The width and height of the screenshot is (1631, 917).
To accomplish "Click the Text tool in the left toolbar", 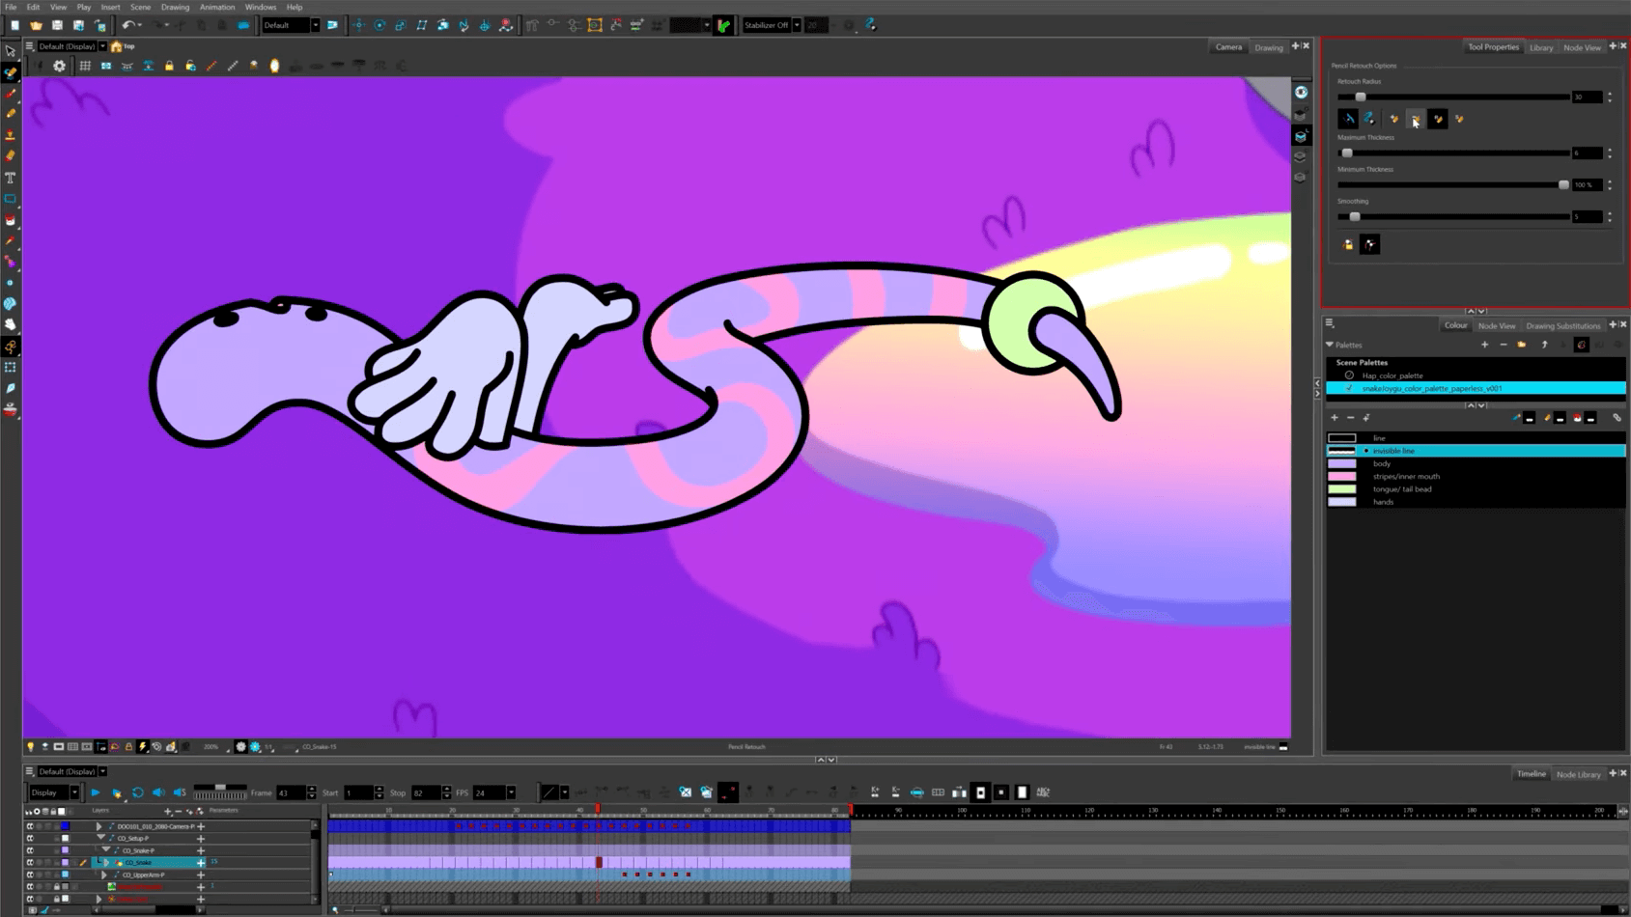I will tap(11, 178).
